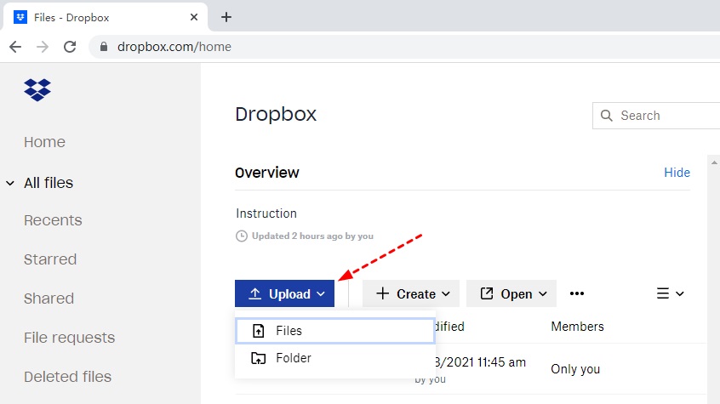Click the magnifier search icon
Image resolution: width=720 pixels, height=404 pixels.
607,116
